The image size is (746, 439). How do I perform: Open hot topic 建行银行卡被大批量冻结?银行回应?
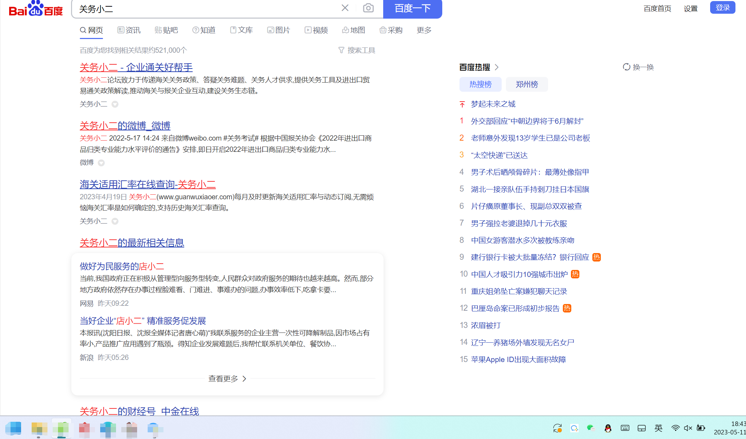(530, 257)
